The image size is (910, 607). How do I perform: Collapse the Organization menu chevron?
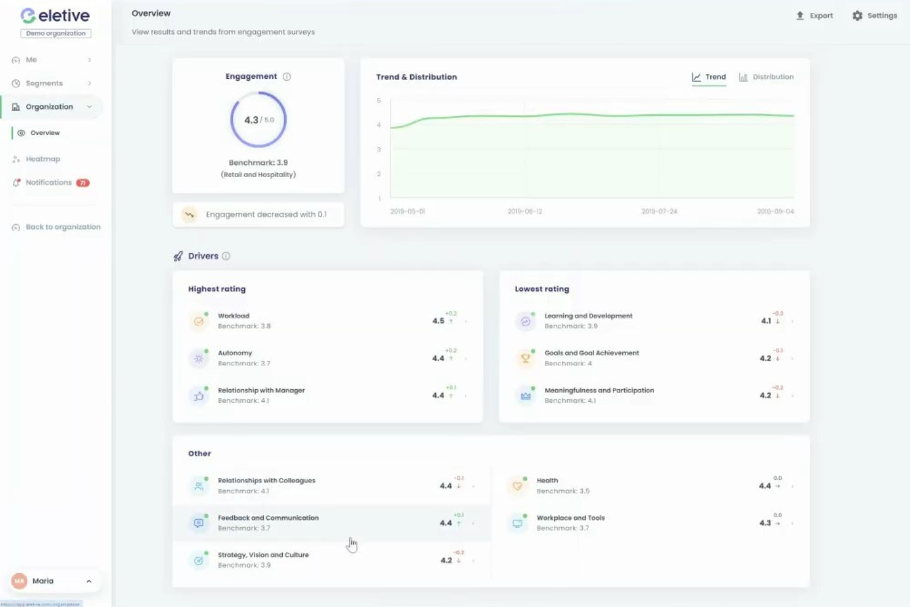point(90,107)
